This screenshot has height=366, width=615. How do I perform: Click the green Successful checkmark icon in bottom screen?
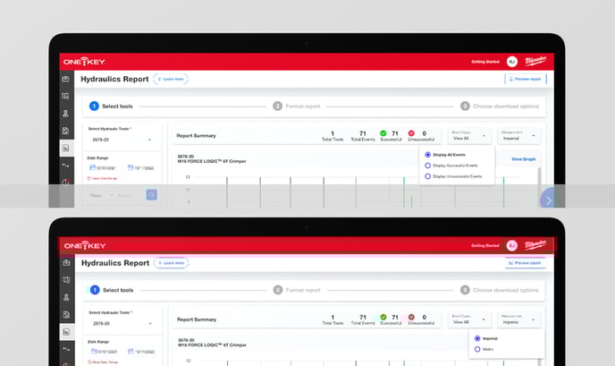[383, 317]
